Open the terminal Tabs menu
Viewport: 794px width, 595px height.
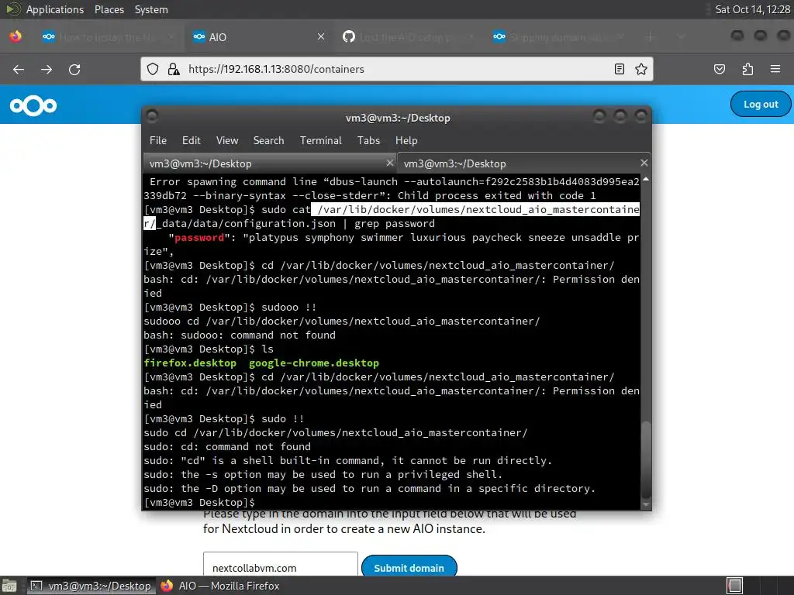[368, 141]
